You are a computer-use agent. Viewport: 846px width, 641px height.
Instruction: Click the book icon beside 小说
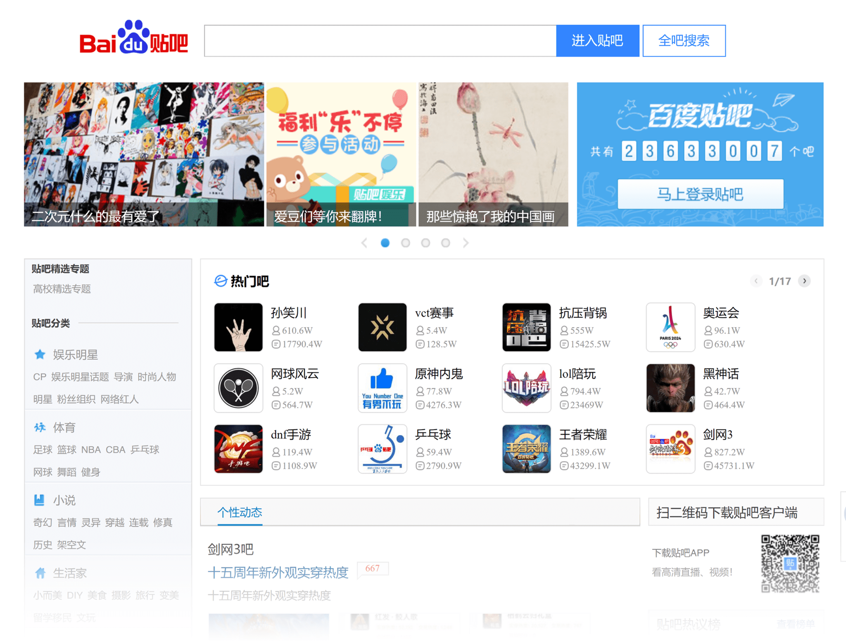click(40, 500)
